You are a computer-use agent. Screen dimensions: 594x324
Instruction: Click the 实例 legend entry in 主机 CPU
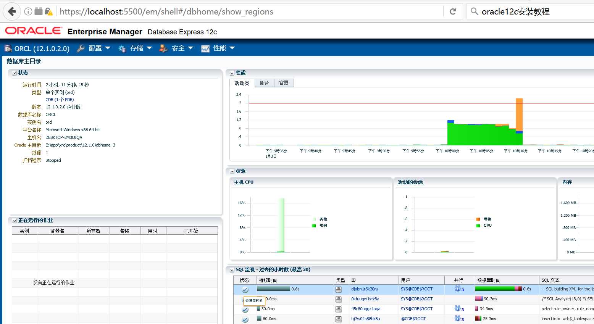click(320, 226)
